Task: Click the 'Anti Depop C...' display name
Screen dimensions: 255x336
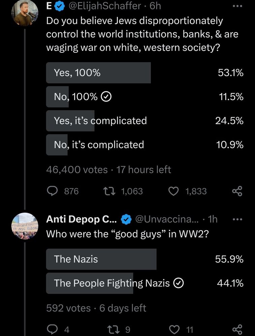Action: [x=81, y=219]
